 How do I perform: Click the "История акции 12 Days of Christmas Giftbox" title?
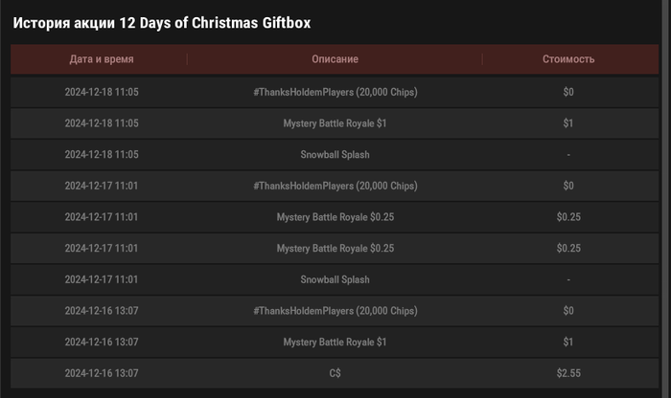(x=161, y=22)
